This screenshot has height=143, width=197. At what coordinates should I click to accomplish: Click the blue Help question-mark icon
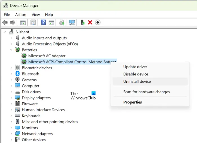click(43, 22)
